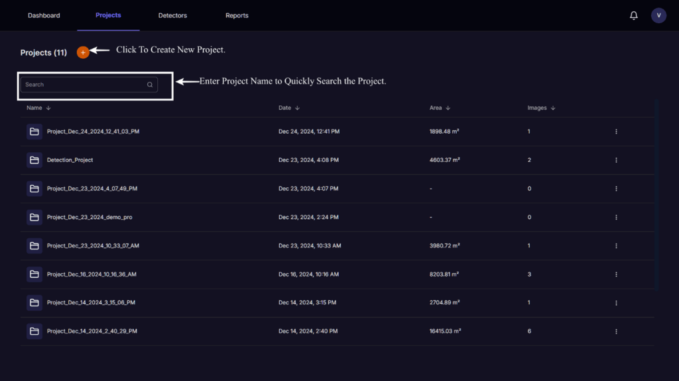
Task: Sort projects by Name column arrow
Action: pyautogui.click(x=48, y=108)
